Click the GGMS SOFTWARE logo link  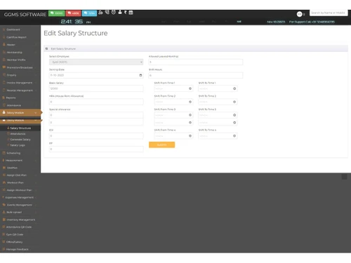[25, 15]
